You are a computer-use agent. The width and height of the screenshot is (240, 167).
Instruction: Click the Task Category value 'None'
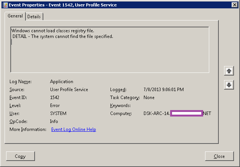[x=149, y=98]
